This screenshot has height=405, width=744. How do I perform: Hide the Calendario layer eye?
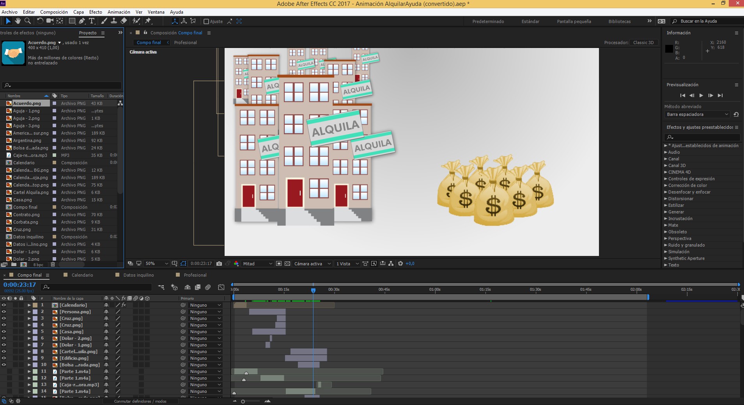(x=4, y=305)
